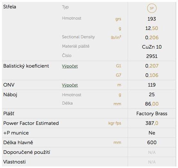
Task: Click the Sectional Density value 0,206
Action: coord(152,38)
